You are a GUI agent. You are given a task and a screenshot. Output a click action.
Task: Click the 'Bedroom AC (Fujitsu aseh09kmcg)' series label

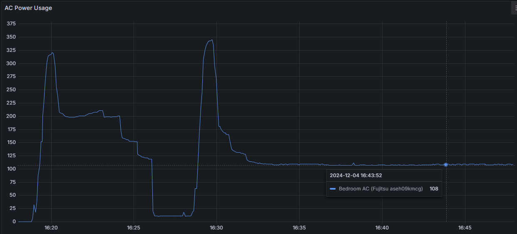pos(381,189)
